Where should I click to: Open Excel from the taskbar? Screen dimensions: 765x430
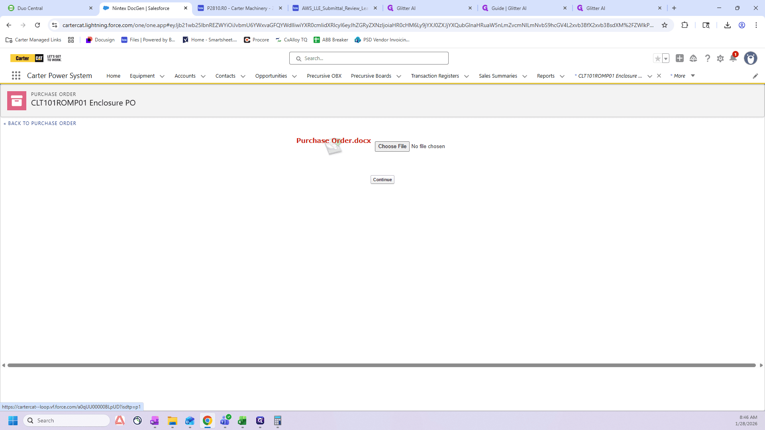242,420
